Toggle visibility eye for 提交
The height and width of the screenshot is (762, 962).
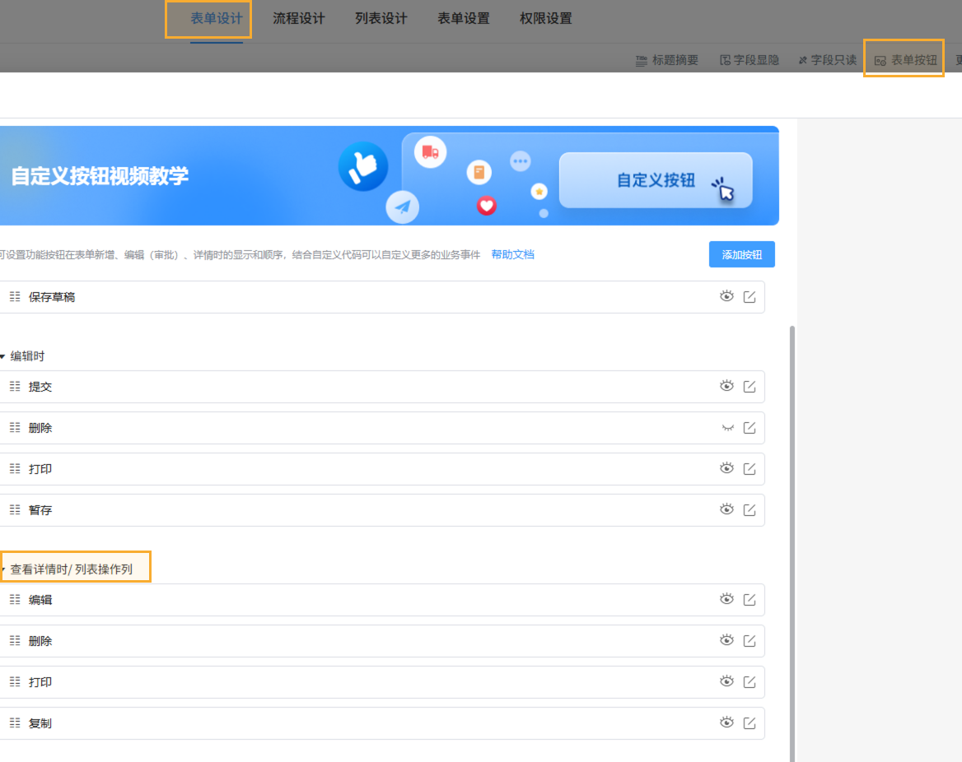pos(726,386)
